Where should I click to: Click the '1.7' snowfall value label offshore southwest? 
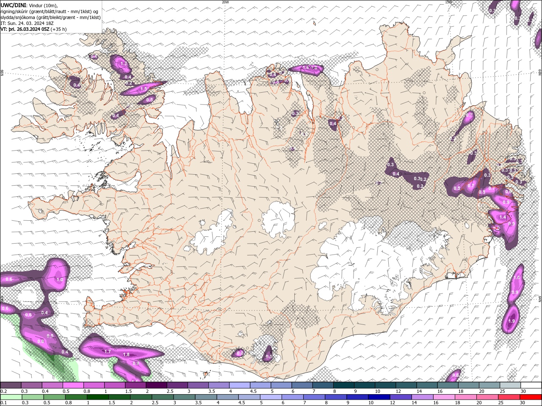(108, 351)
